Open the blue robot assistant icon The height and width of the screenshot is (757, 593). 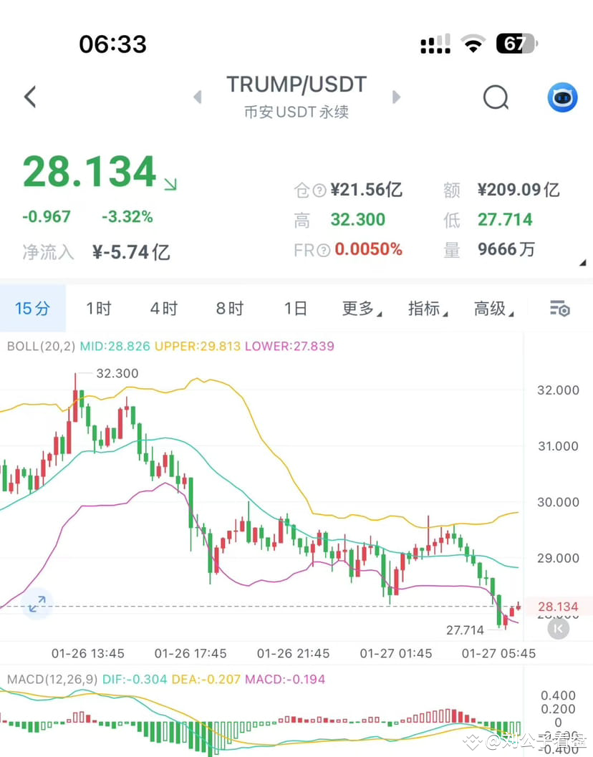click(562, 97)
